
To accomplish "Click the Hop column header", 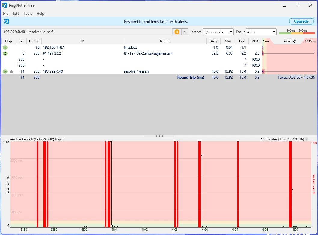I will pyautogui.click(x=8, y=41).
